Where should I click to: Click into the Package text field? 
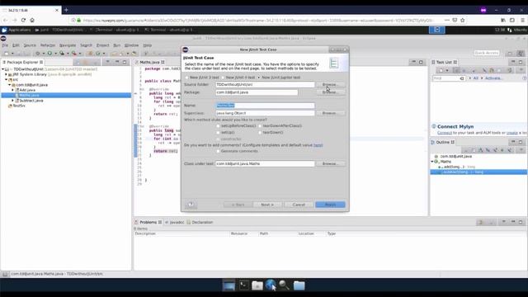click(257, 92)
